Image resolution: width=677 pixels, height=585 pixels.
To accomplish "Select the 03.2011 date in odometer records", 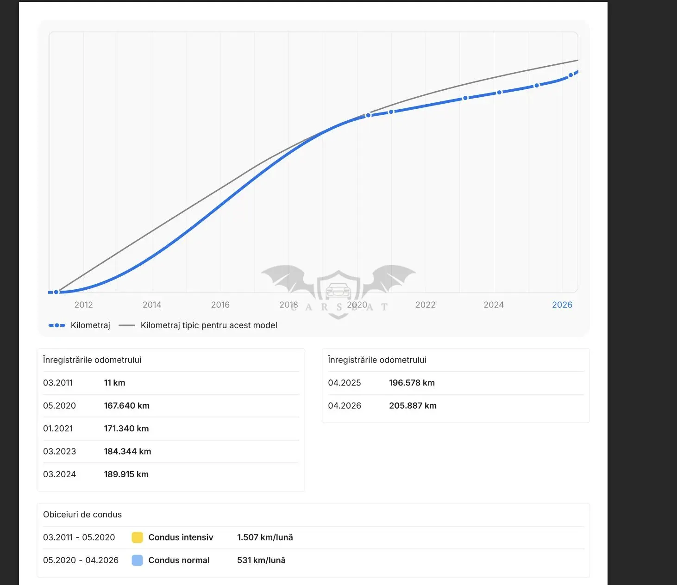I will 58,383.
